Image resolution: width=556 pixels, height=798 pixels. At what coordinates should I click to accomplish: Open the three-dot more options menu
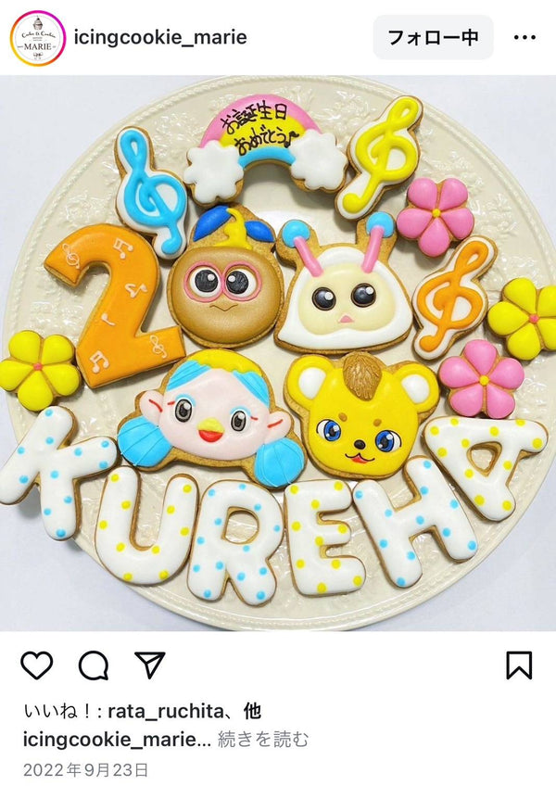(525, 37)
